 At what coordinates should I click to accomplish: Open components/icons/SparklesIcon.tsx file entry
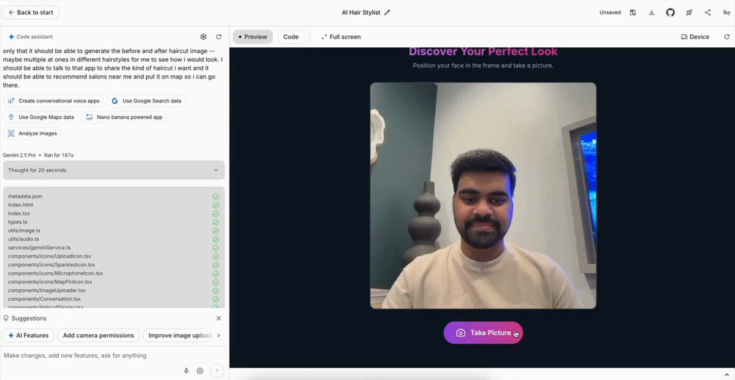[51, 265]
